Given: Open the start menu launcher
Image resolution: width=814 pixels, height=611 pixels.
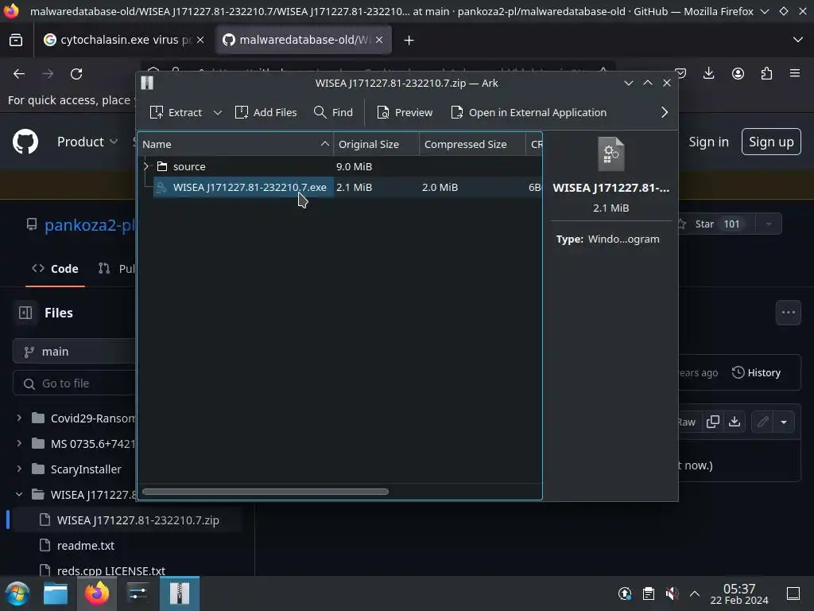Looking at the screenshot, I should [17, 593].
